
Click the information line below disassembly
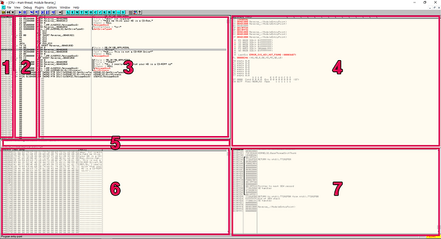[116, 143]
